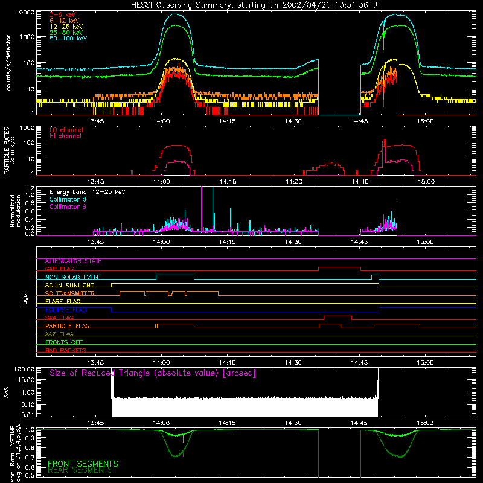483x483 pixels.
Task: Click the AAZ_FLAG label
Action: (x=59, y=334)
